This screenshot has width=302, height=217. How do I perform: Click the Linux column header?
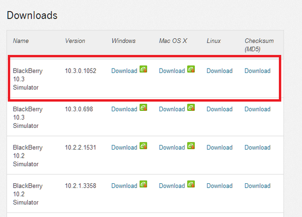(x=213, y=41)
